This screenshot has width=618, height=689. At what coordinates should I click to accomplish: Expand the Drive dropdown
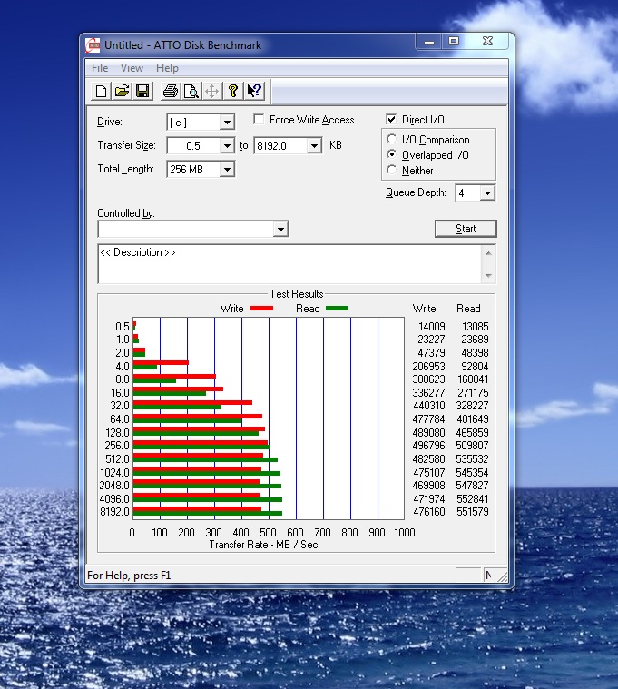(227, 123)
